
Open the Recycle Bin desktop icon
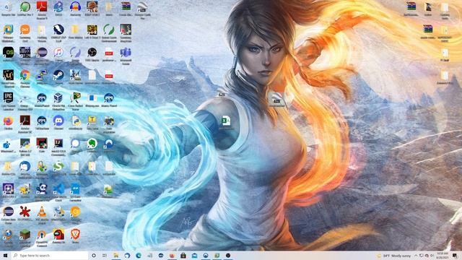8,8
